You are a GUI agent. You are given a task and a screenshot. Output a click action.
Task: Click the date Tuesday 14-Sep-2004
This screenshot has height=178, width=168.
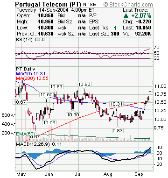42,10
